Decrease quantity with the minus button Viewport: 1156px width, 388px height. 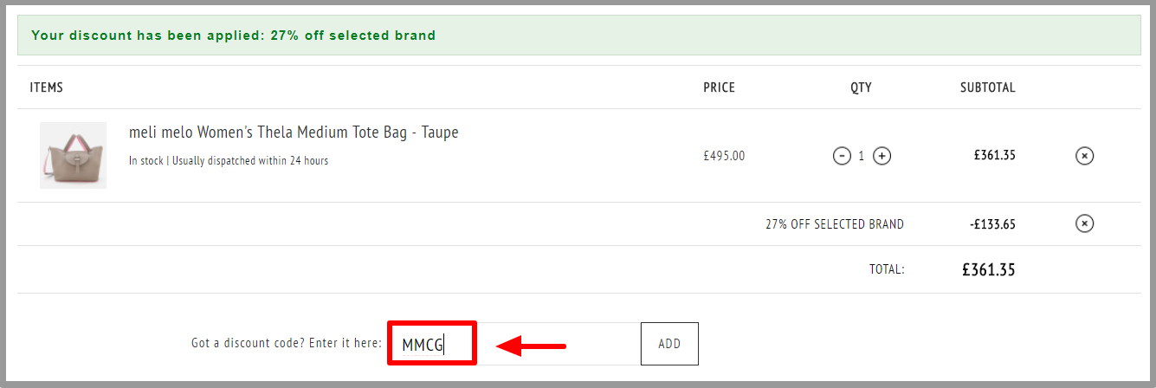point(841,156)
